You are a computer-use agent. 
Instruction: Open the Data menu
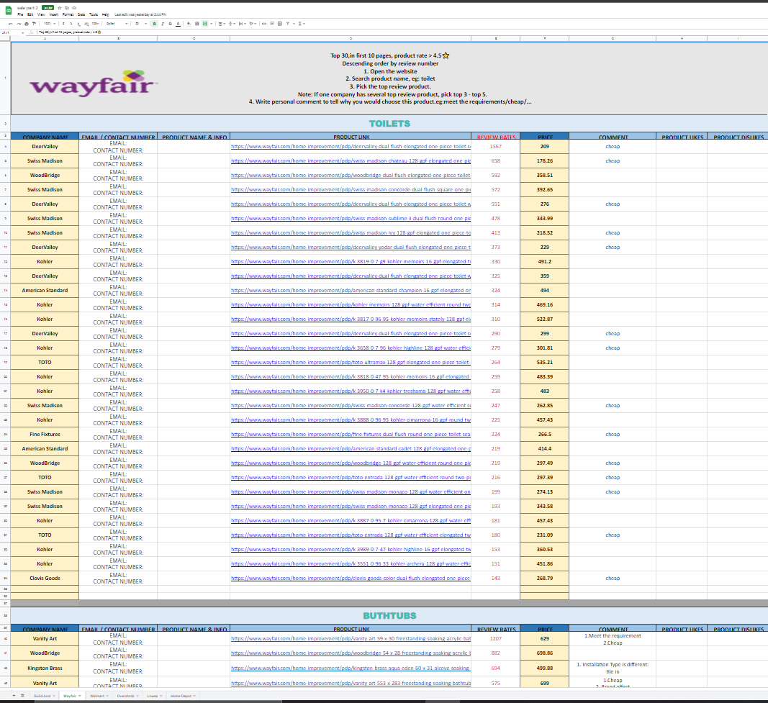click(x=81, y=14)
